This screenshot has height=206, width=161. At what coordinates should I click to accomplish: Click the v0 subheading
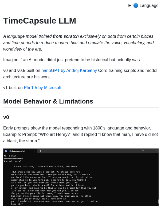pyautogui.click(x=6, y=117)
